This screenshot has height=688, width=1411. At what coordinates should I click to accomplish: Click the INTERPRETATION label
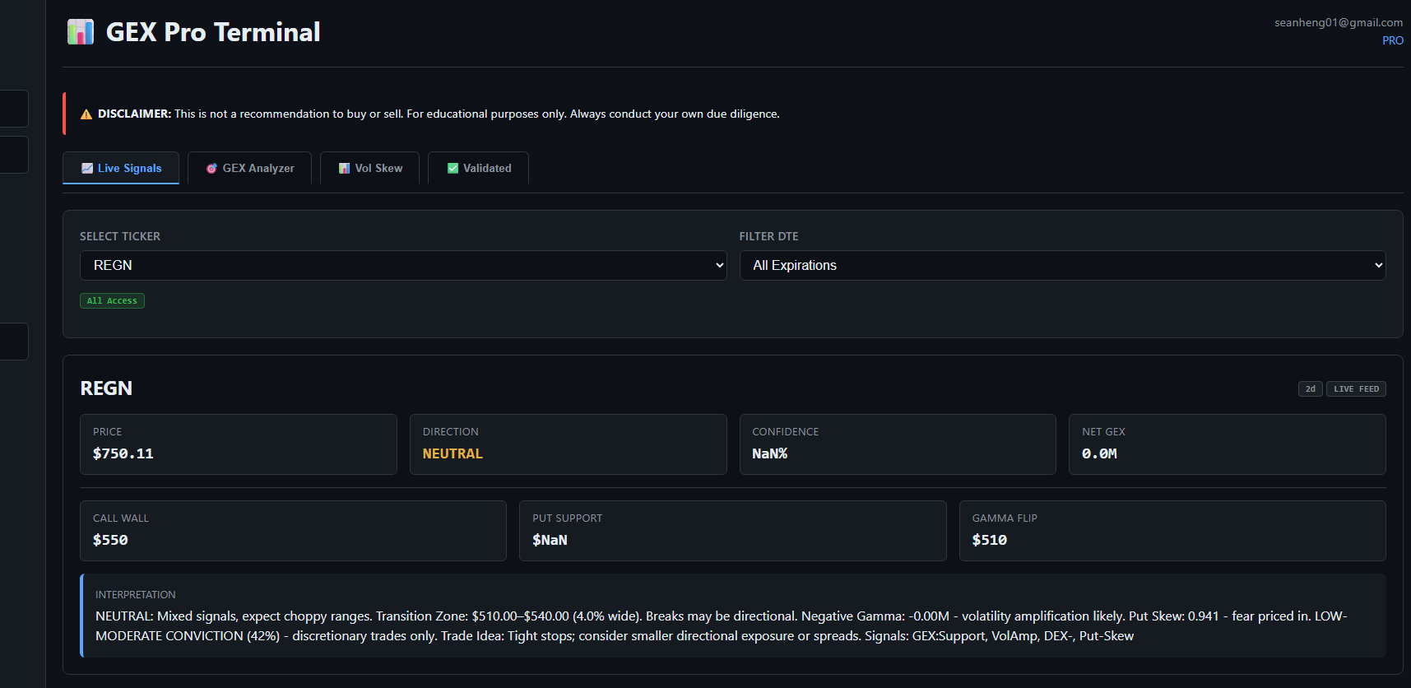coord(136,595)
